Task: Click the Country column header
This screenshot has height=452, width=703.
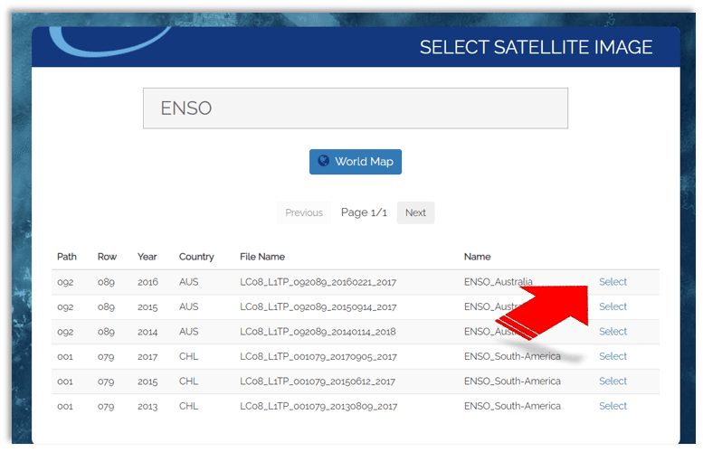Action: (196, 257)
